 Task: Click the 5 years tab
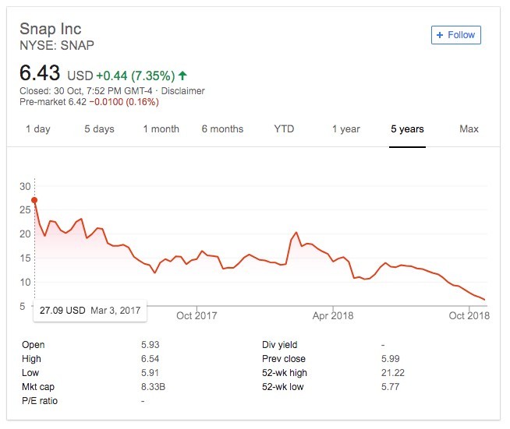tap(407, 129)
